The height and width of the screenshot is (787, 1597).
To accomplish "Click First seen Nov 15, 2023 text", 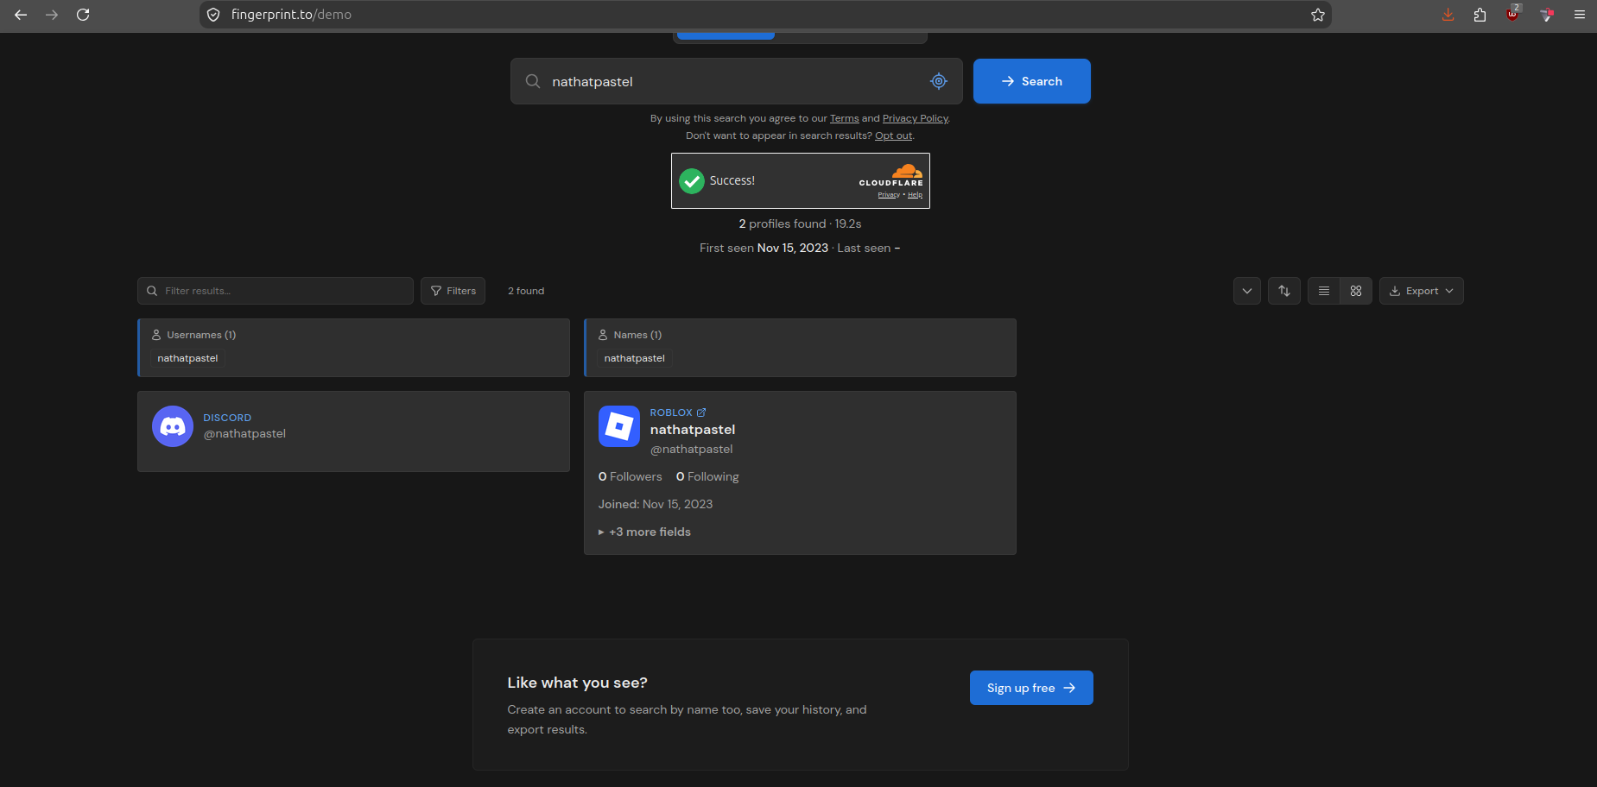I will point(764,248).
